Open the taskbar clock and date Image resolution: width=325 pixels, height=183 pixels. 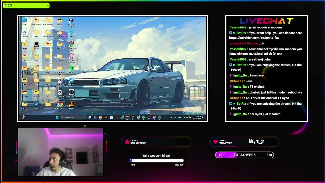(197, 117)
